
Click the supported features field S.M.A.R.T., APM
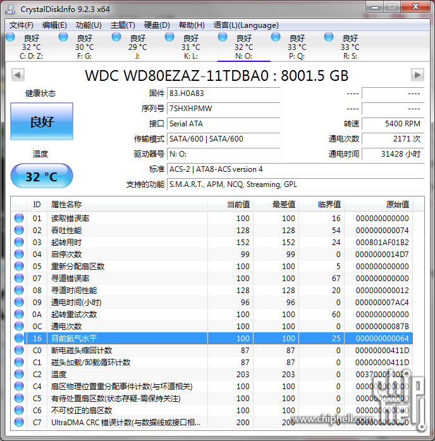[296, 184]
